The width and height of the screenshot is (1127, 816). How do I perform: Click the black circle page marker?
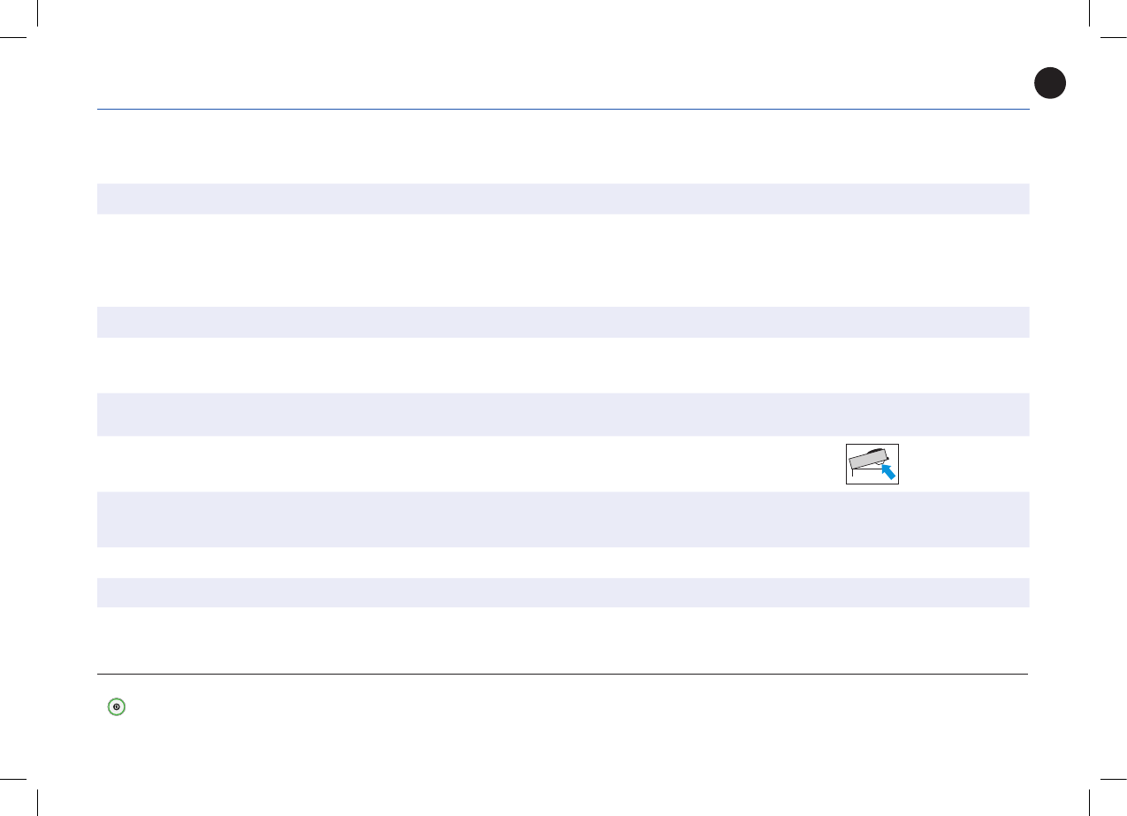click(1050, 83)
